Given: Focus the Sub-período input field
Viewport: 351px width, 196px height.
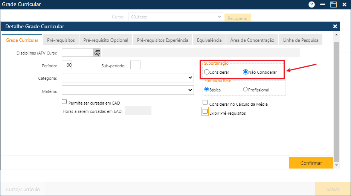Looking at the screenshot, I should click(x=135, y=65).
